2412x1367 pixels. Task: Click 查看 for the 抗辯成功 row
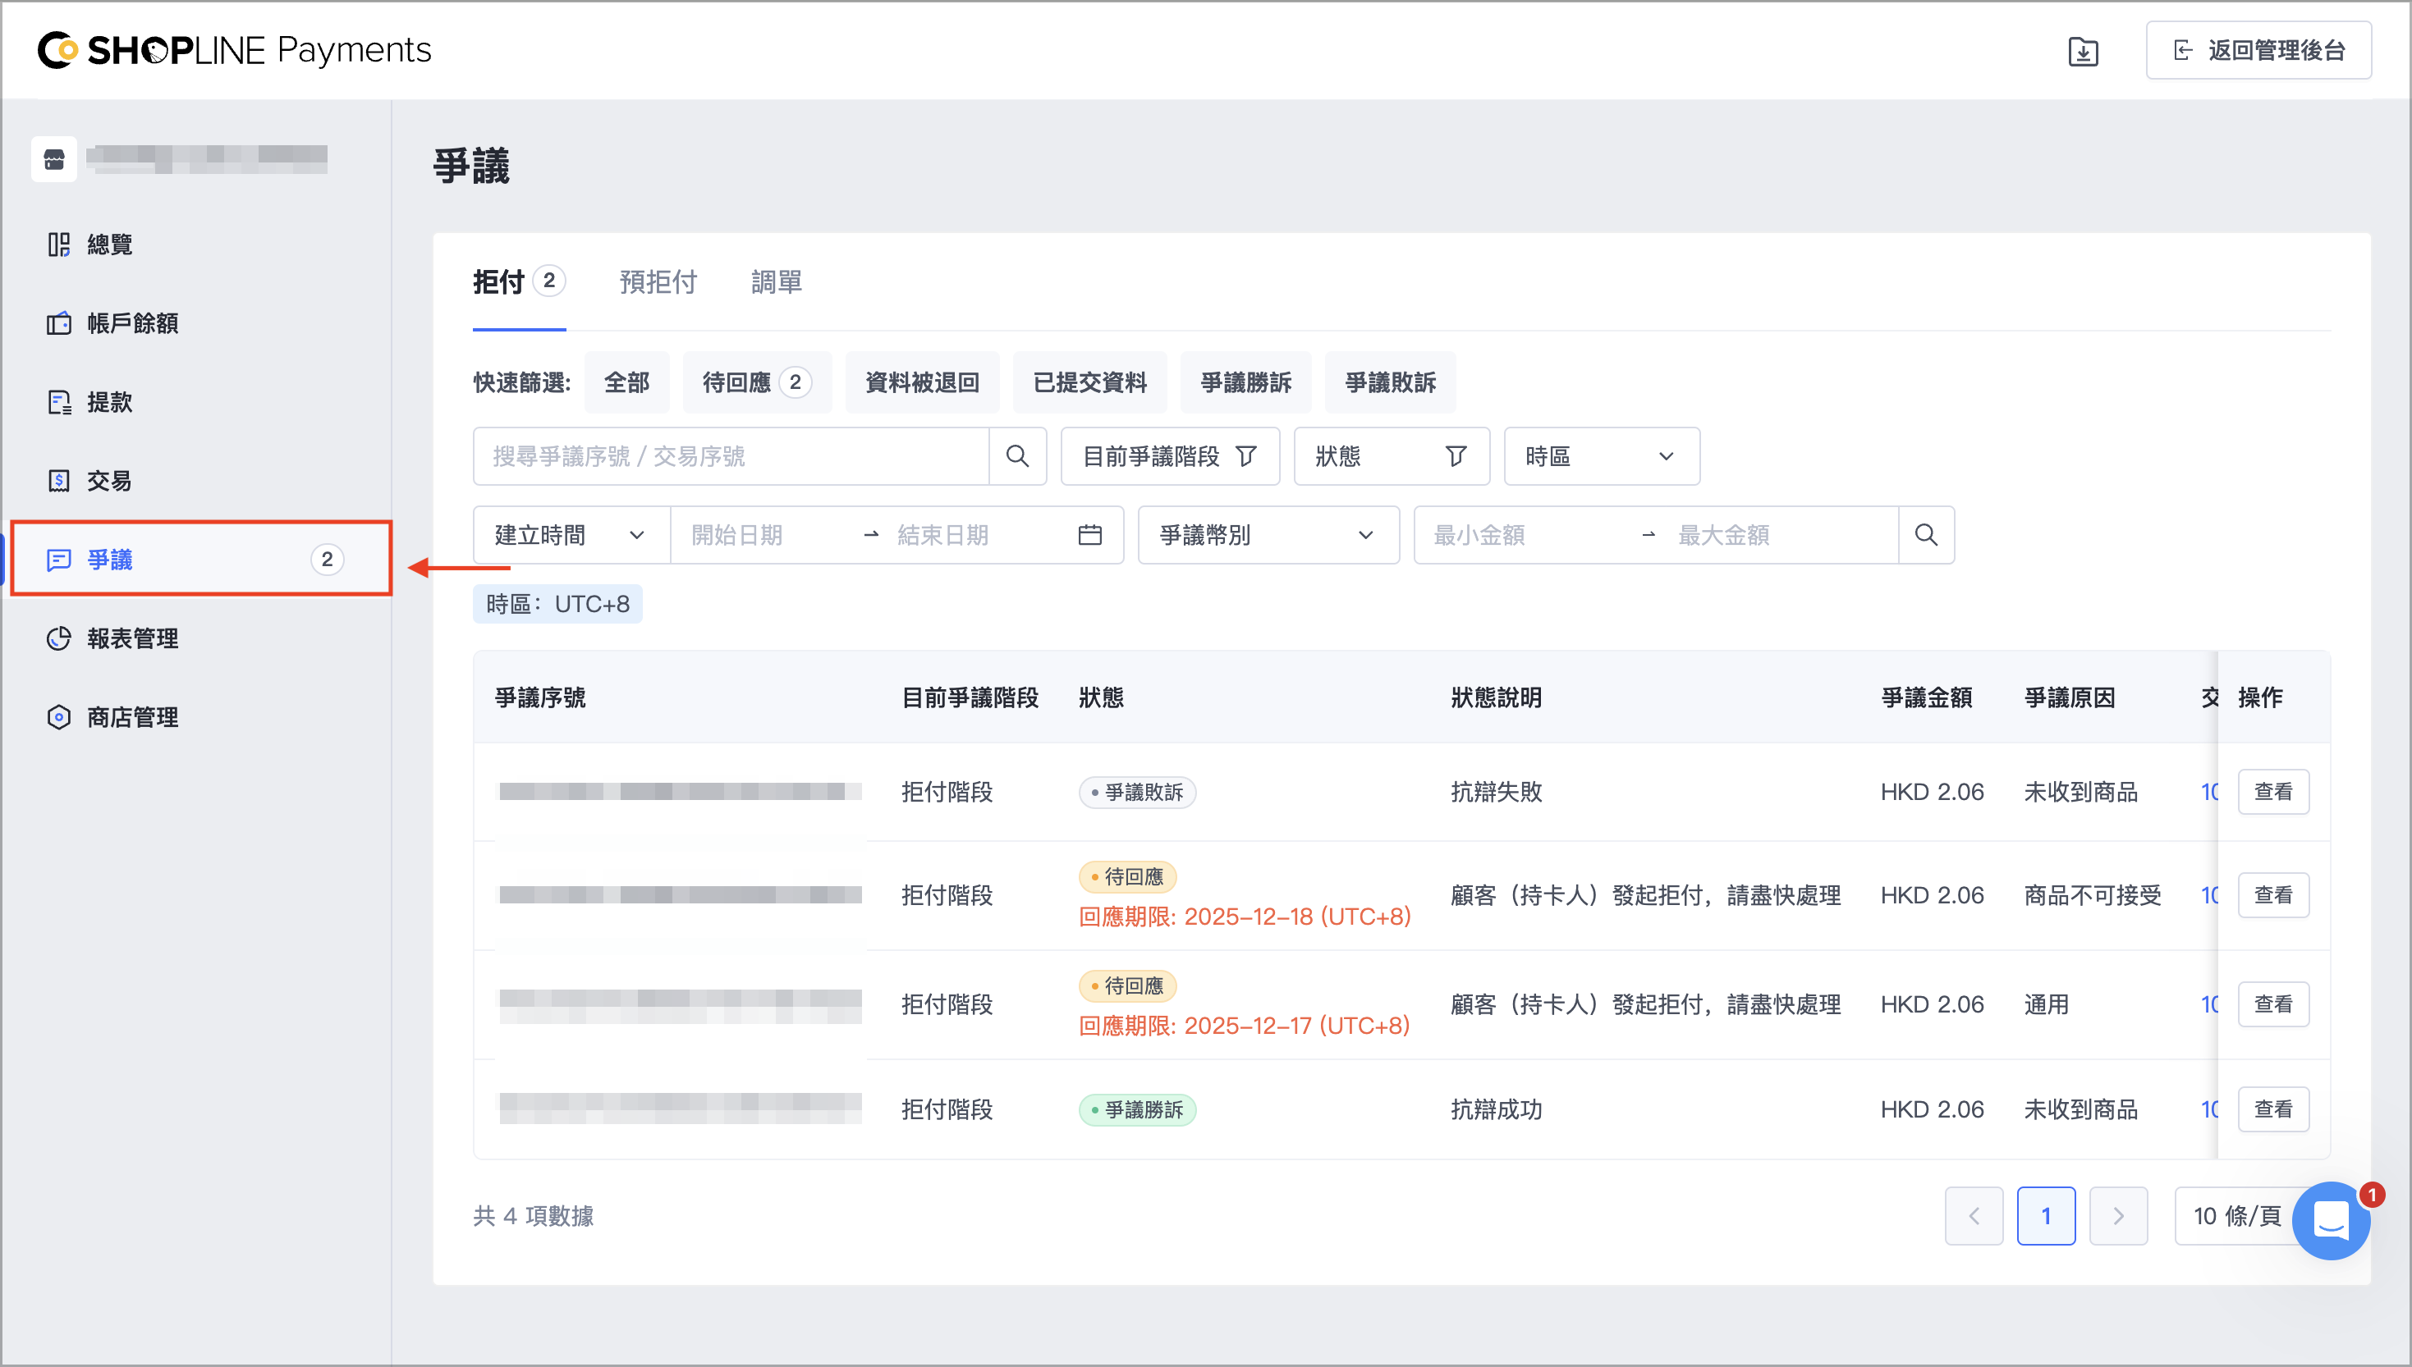2273,1109
